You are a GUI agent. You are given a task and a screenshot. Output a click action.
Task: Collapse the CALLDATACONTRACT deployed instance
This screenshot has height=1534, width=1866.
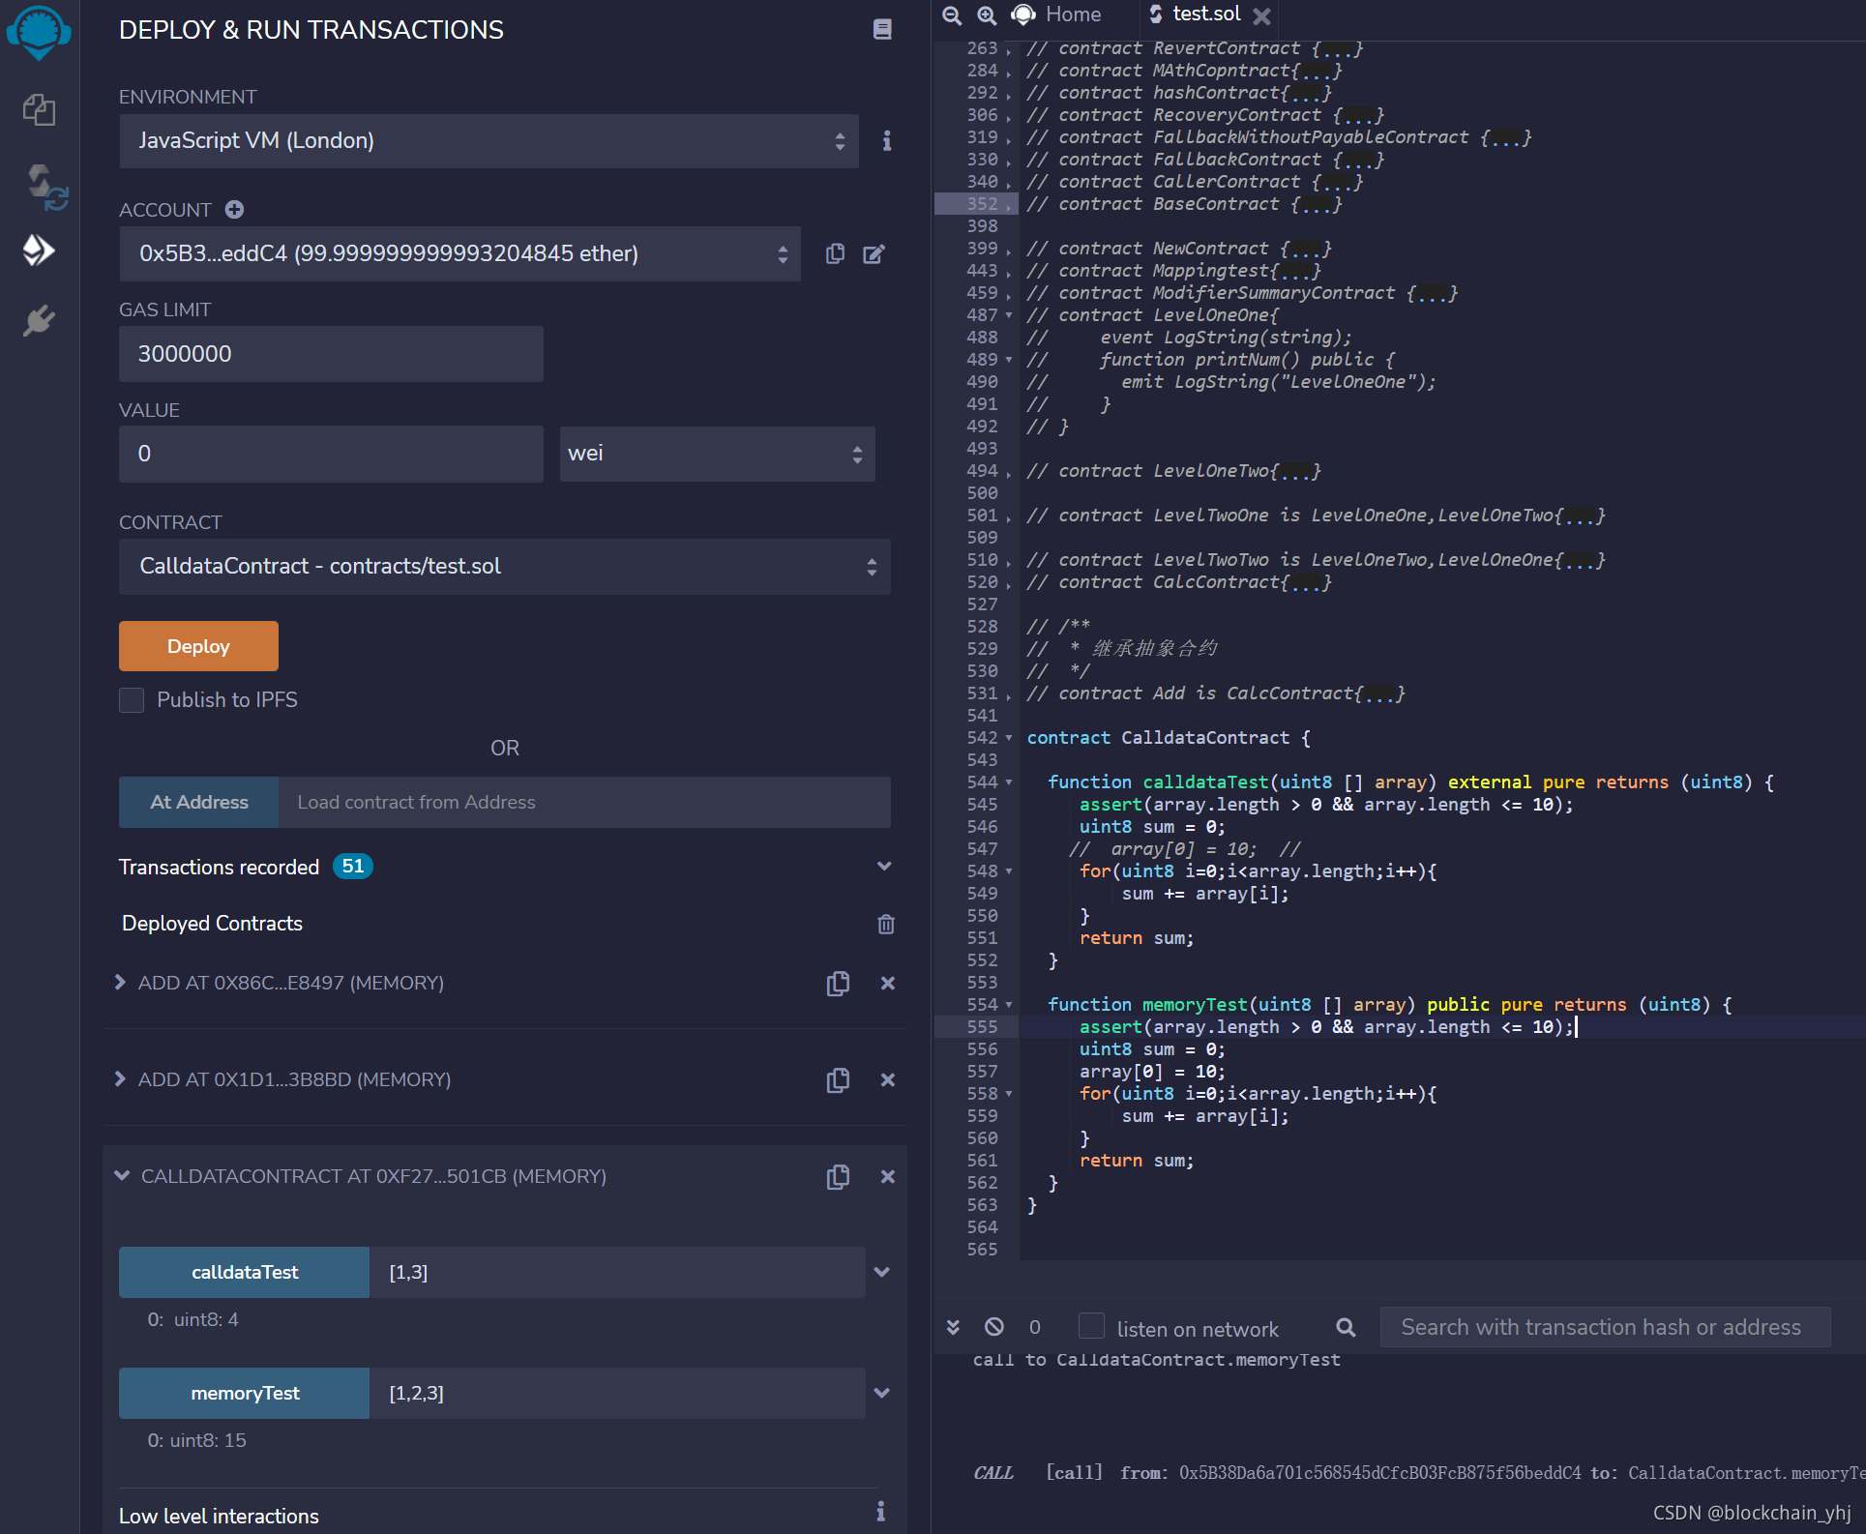pyautogui.click(x=122, y=1175)
